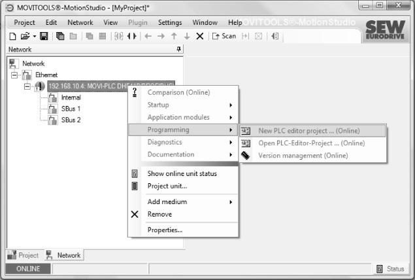Screen dimensions: 415x280
Task: Open the Edit menu
Action: (51, 22)
